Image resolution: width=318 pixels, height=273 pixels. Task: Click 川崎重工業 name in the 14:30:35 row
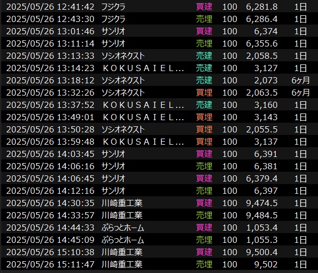pyautogui.click(x=122, y=203)
